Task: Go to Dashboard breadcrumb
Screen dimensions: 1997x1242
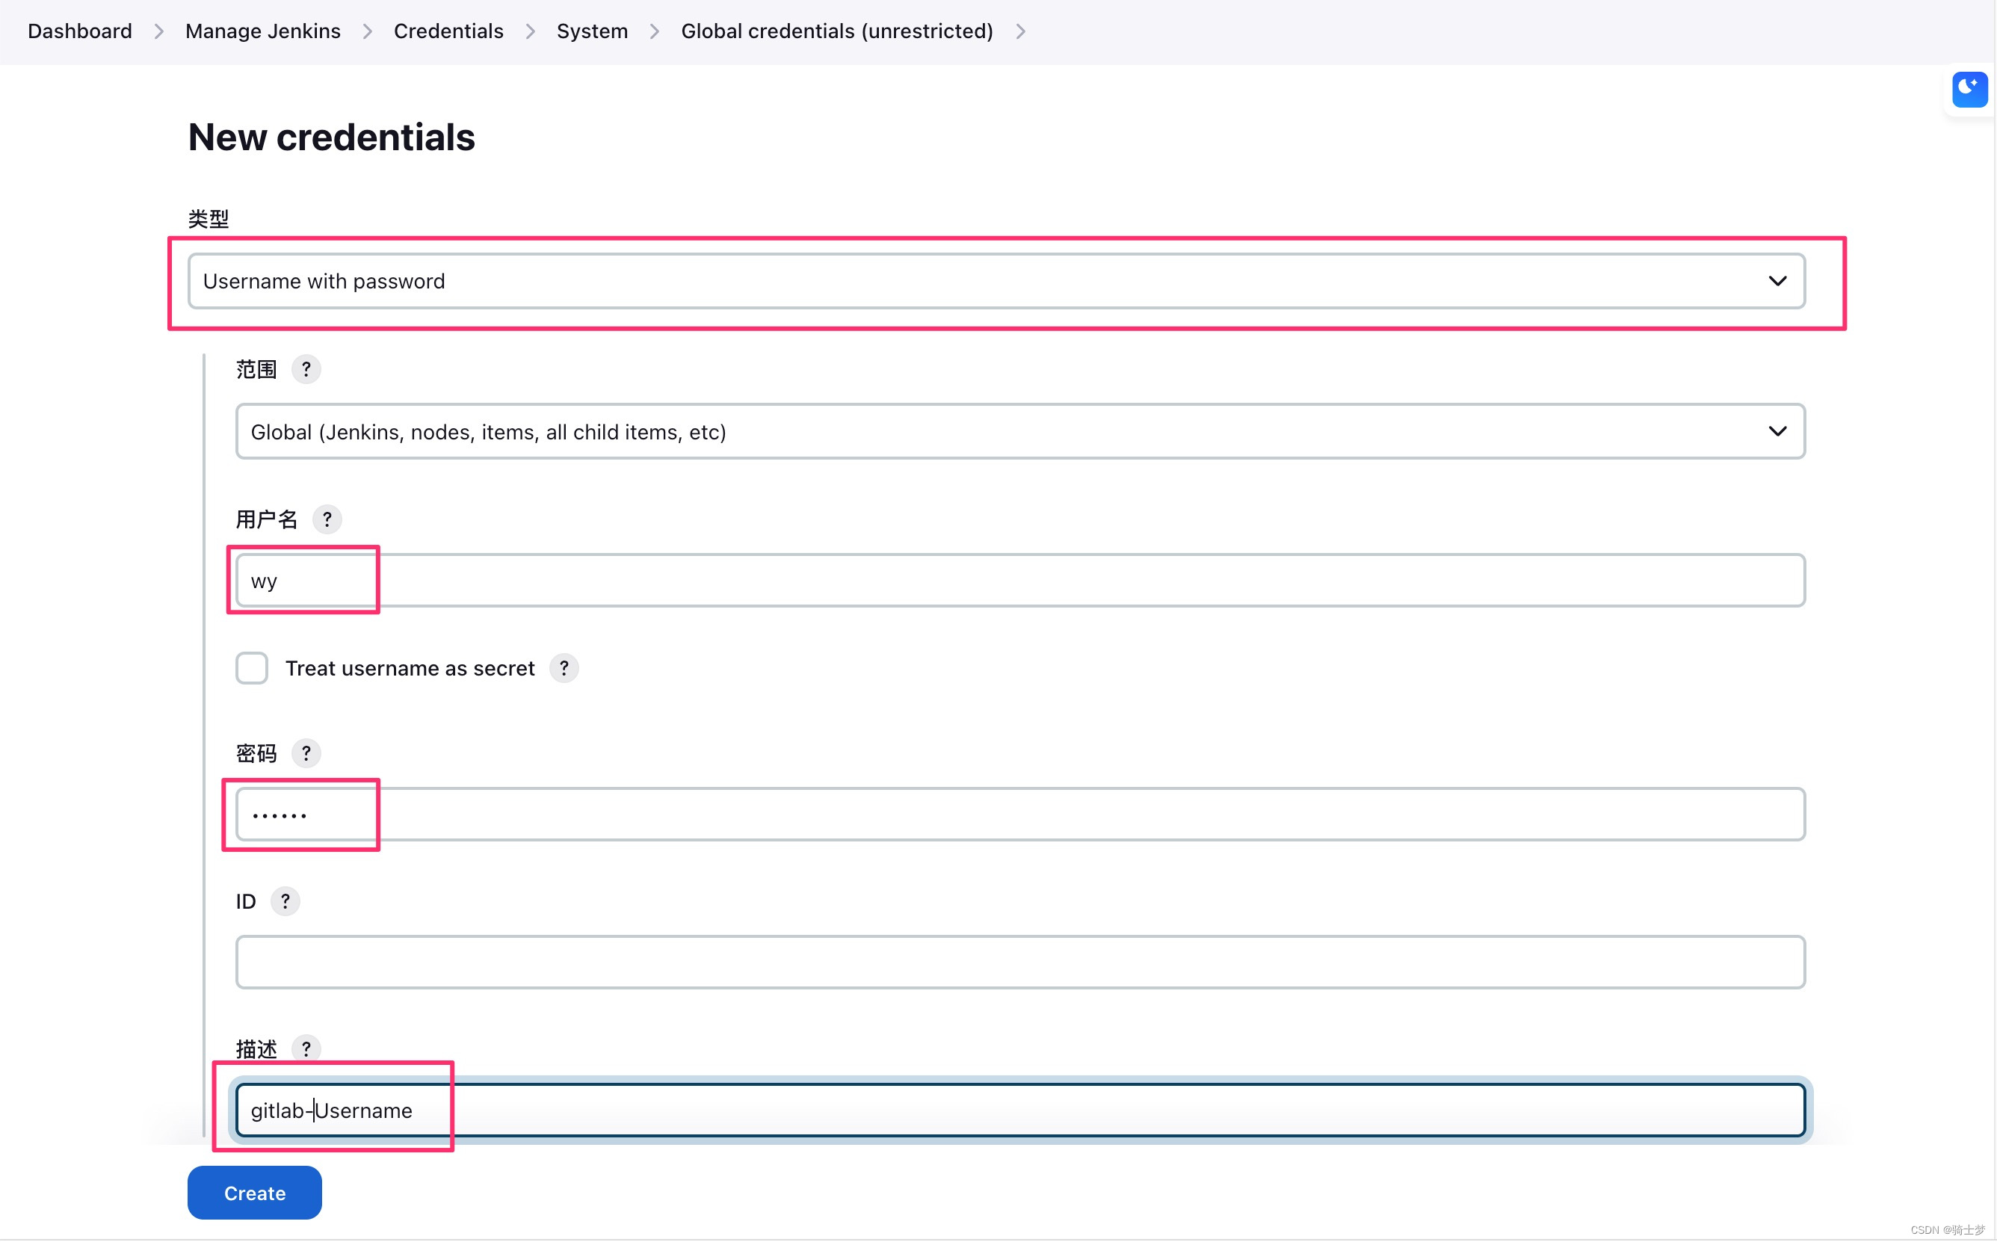Action: [x=80, y=31]
